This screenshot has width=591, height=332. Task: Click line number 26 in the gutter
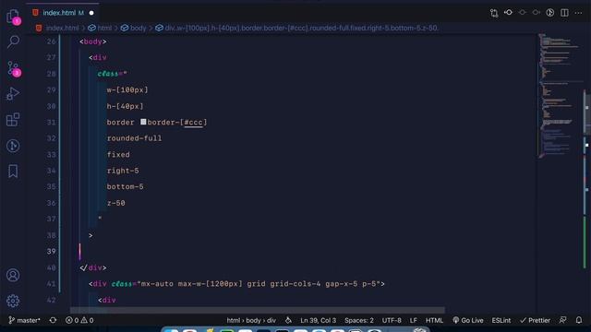[52, 41]
